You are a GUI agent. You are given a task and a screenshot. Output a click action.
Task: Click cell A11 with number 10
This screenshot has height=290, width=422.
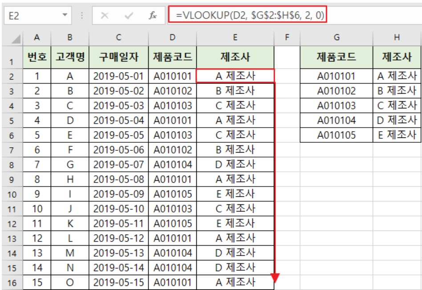coord(37,209)
